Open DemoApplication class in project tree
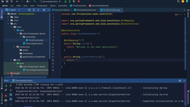190x107 pixels. tap(33, 43)
